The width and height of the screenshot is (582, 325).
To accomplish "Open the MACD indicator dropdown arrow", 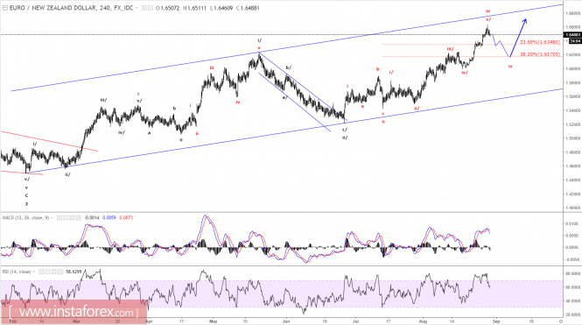I will coord(52,217).
